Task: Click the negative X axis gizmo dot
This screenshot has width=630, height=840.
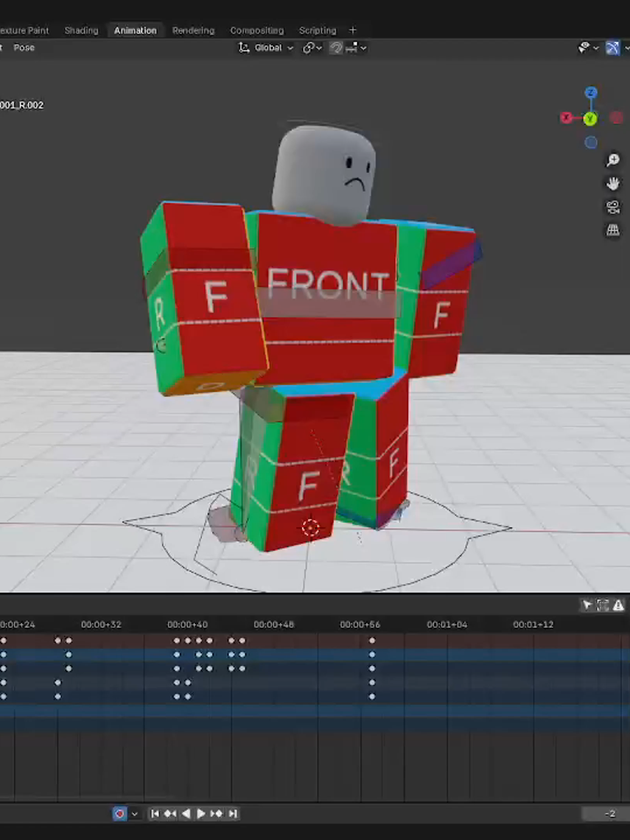Action: (616, 117)
